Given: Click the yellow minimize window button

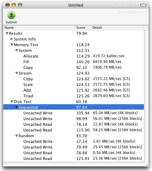Looking at the screenshot, I should point(14,5).
